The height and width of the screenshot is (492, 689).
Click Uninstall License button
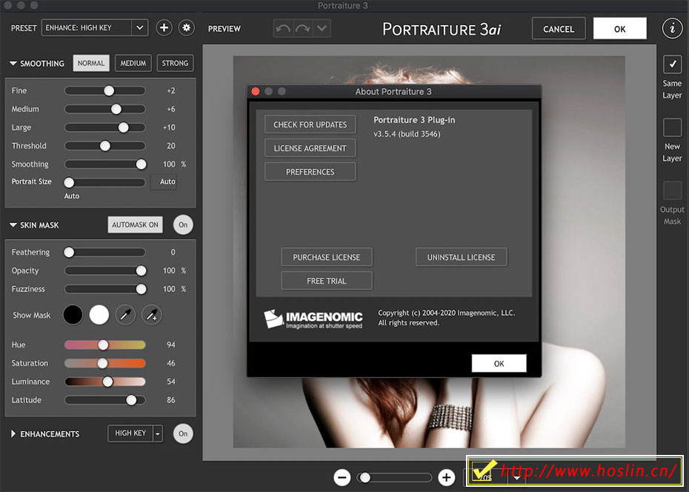462,257
